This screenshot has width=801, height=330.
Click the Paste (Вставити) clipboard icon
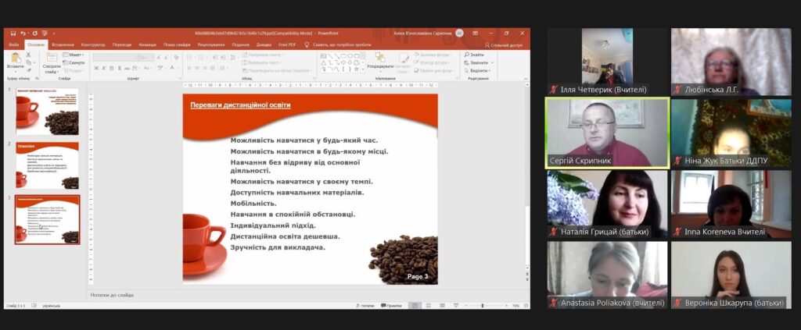15,59
